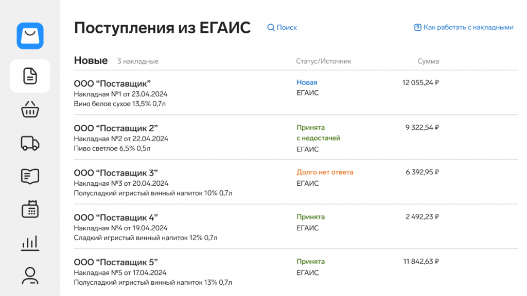Select Накладная №3 от 20.04.2024 row
This screenshot has width=527, height=296.
point(296,182)
